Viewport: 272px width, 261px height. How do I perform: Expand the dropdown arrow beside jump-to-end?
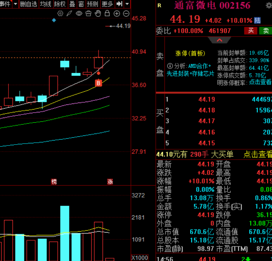click(x=127, y=4)
